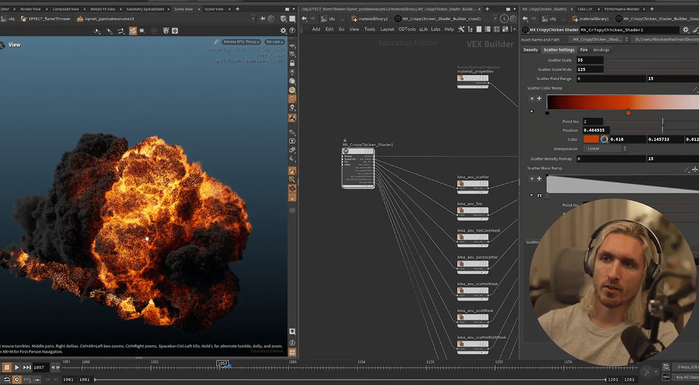Switch to the Performance Monitor tab
699x385 pixels.
(622, 9)
